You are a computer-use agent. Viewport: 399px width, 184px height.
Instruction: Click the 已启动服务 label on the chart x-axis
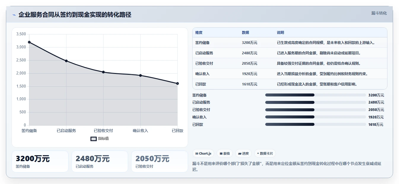pos(66,131)
